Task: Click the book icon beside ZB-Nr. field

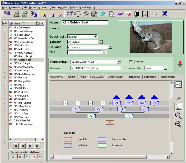Action: point(106,52)
